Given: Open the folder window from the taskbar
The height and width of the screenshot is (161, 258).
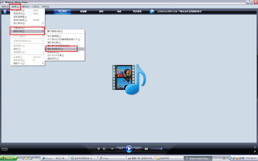Looking at the screenshot, I should [169, 158].
